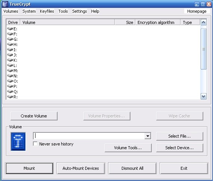
Task: Click the TrueCrypt logo in Volume group
Action: pos(18,142)
